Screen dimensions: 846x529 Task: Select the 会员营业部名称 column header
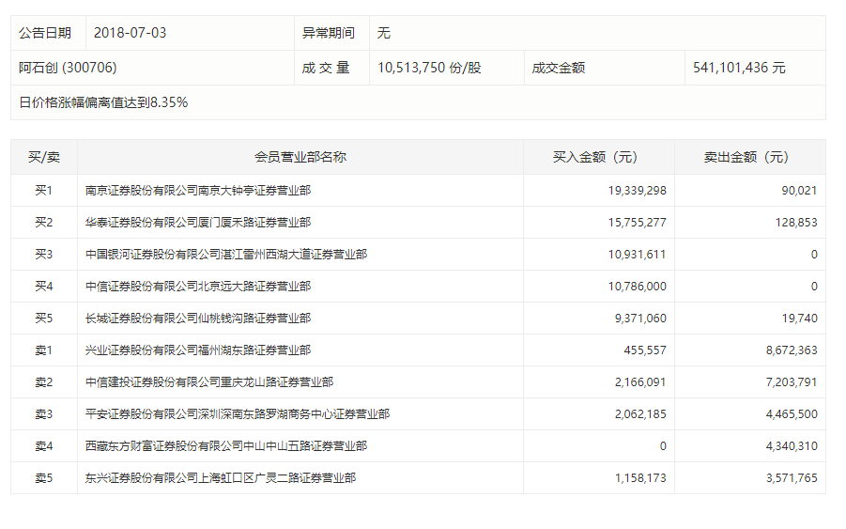pos(300,157)
